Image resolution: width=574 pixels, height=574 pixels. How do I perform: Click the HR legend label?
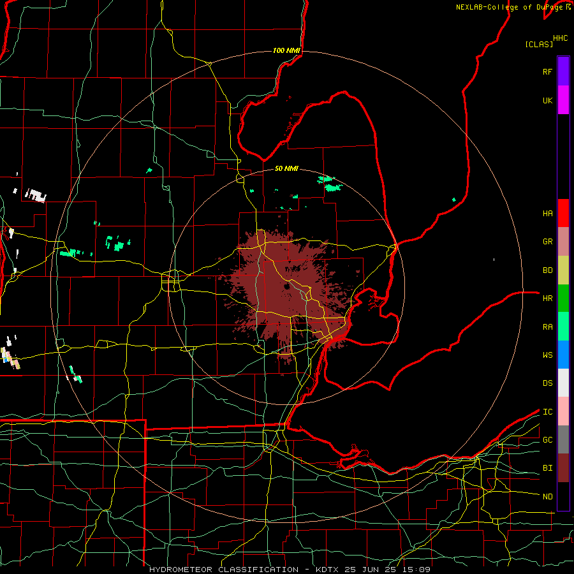[x=547, y=298]
